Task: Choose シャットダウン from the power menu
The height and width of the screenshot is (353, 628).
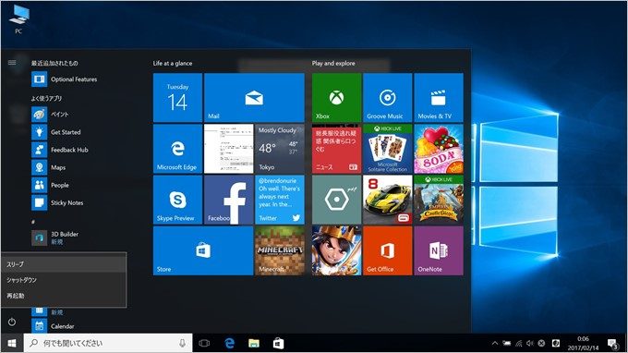Action: (64, 280)
